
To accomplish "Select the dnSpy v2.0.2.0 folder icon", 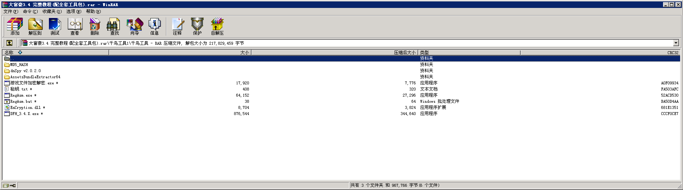I will (7, 71).
